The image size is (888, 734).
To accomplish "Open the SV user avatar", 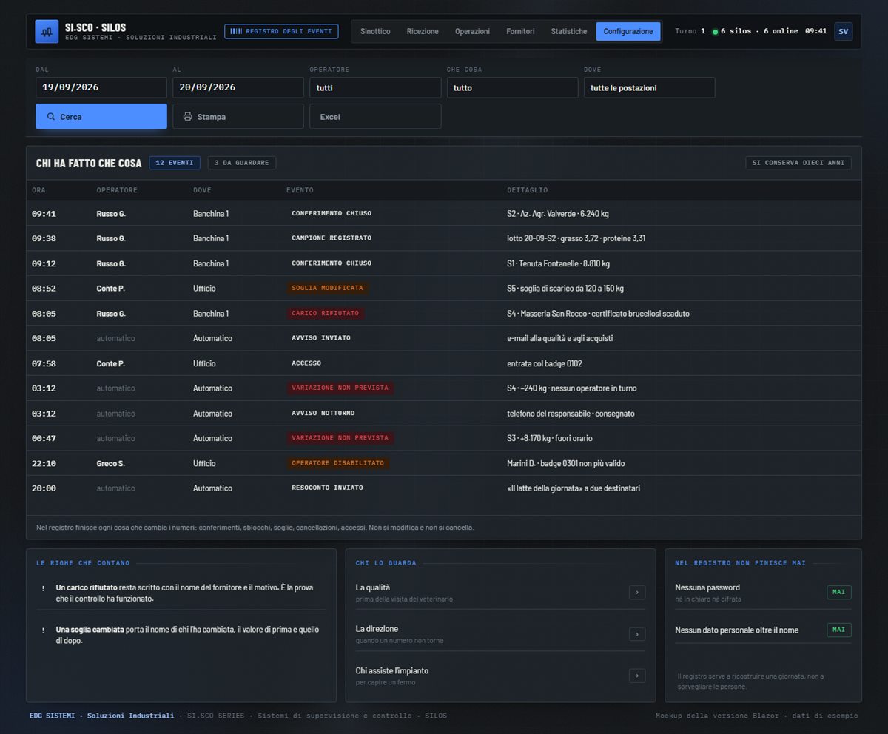I will coord(843,31).
